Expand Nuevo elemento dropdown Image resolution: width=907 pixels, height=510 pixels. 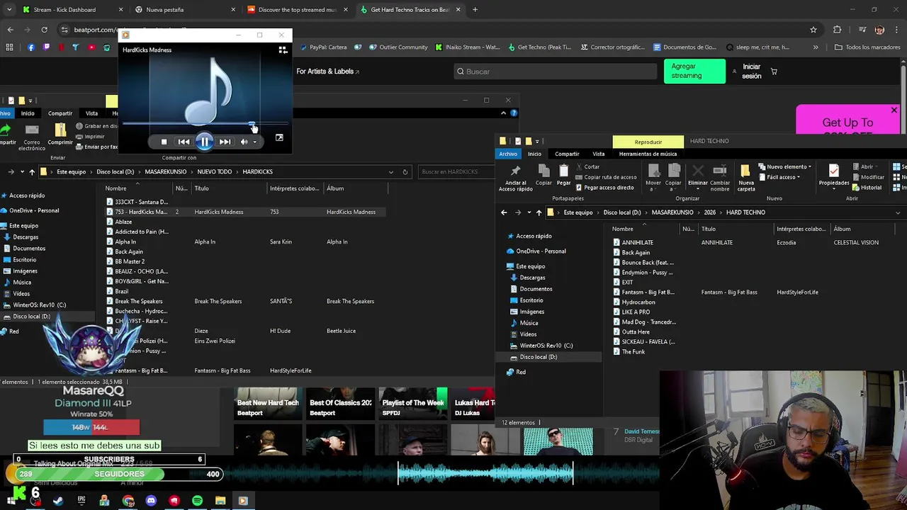[784, 167]
